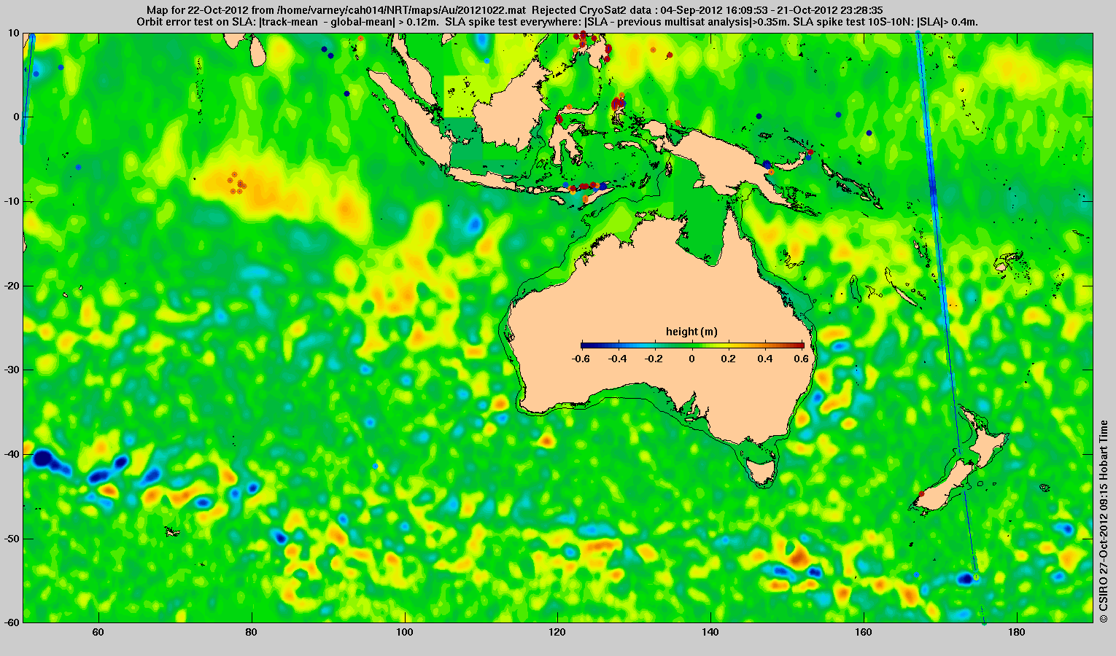Click longitude axis label '60'
The width and height of the screenshot is (1116, 656).
pyautogui.click(x=98, y=632)
